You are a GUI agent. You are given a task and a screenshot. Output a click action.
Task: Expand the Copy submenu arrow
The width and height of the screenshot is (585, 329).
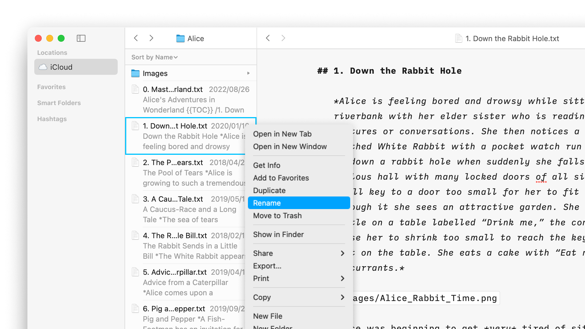(342, 297)
